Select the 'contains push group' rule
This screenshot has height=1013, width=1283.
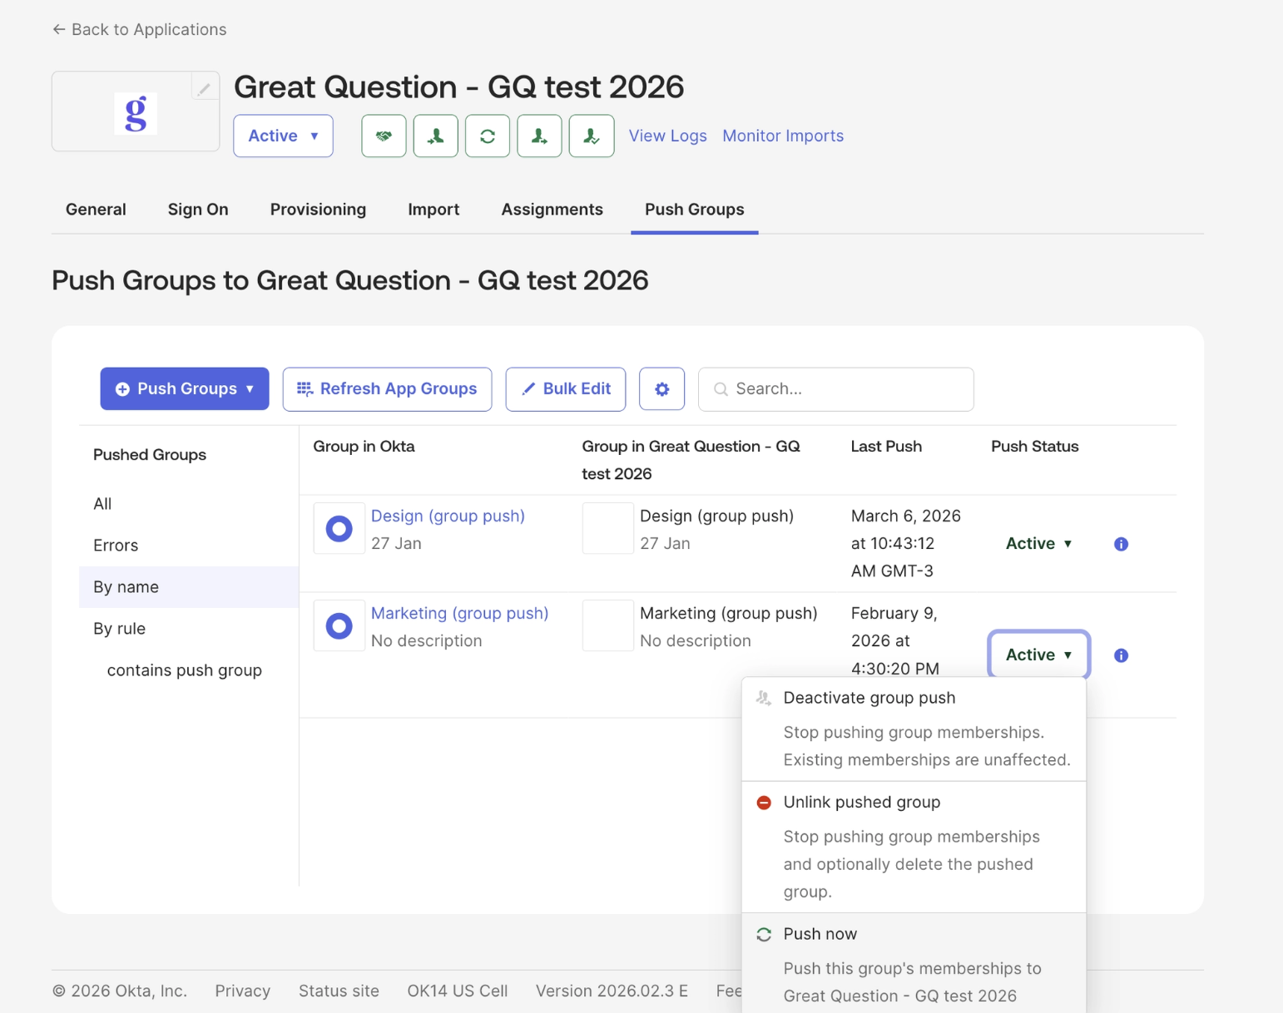(x=185, y=670)
